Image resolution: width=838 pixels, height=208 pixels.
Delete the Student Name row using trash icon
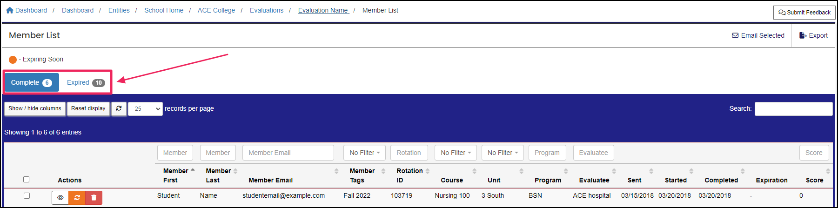coord(94,198)
